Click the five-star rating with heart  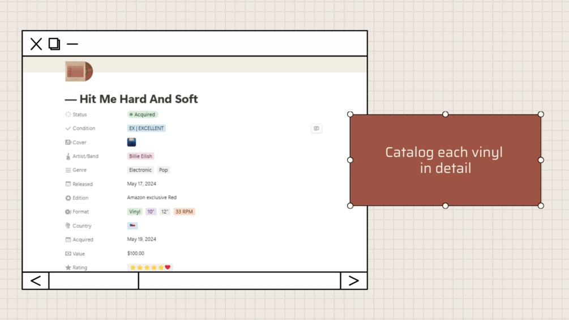(x=150, y=267)
